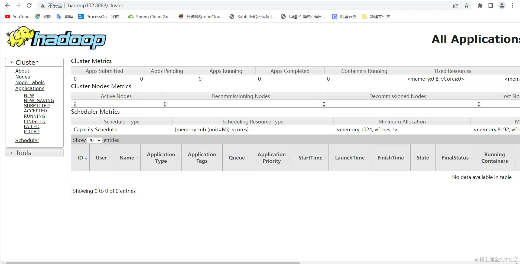Screen dimensions: 520x264
Task: Sort the table by User column
Action: coord(101,158)
